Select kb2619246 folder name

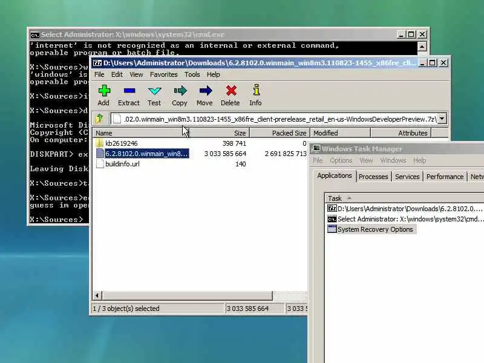point(122,143)
